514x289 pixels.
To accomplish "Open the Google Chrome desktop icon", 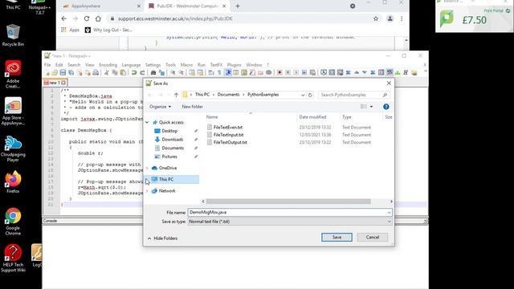I will 13,222.
